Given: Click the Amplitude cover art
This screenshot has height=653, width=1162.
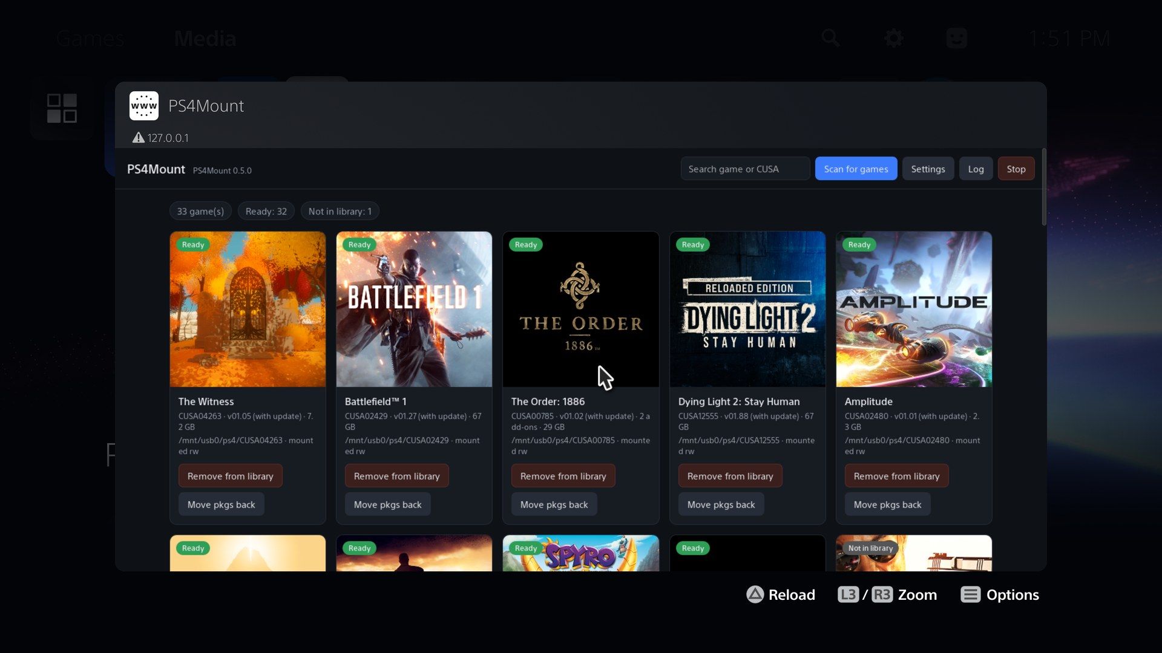Looking at the screenshot, I should click(914, 309).
